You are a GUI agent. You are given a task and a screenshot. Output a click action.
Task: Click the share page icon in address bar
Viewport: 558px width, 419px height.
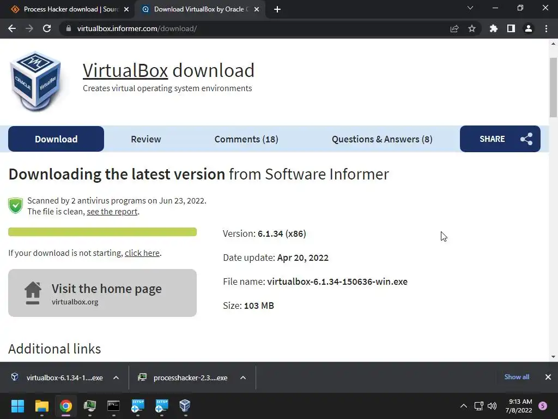454,28
